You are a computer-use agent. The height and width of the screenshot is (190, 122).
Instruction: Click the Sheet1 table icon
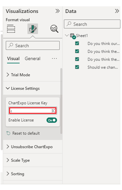point(73,36)
